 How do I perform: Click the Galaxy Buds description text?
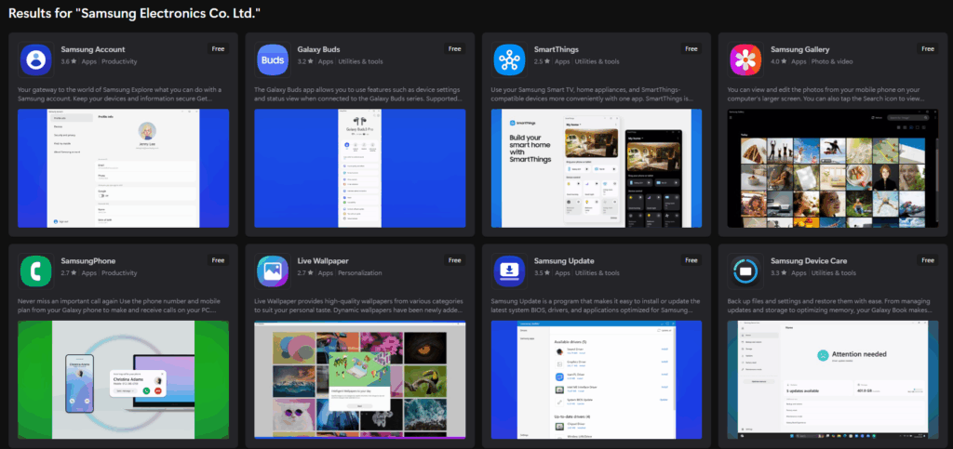358,94
